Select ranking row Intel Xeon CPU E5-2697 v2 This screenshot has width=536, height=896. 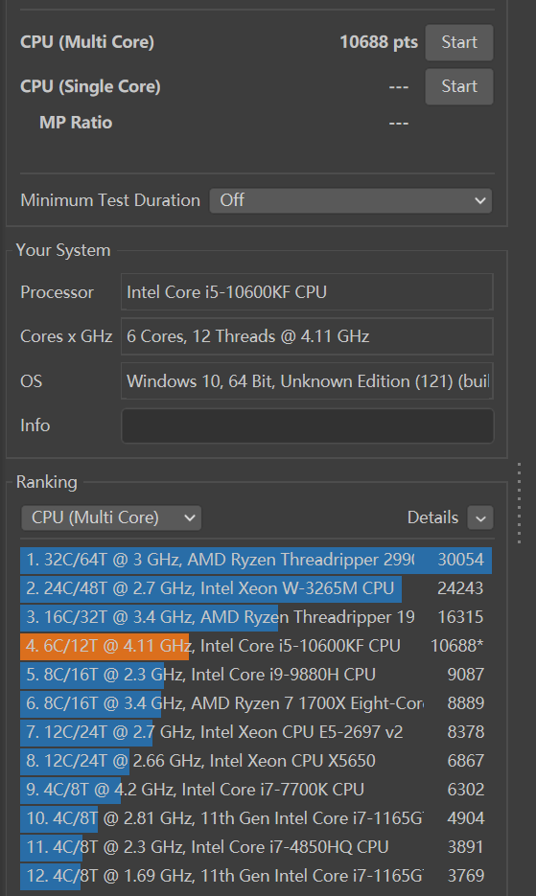point(256,732)
